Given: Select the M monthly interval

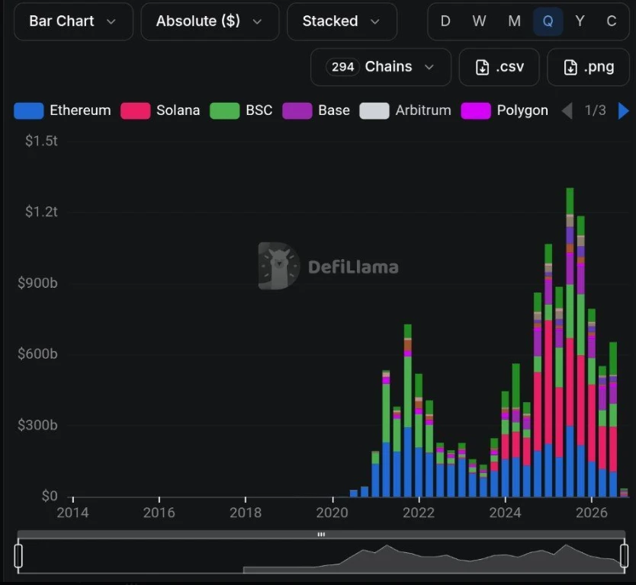Looking at the screenshot, I should coord(514,21).
